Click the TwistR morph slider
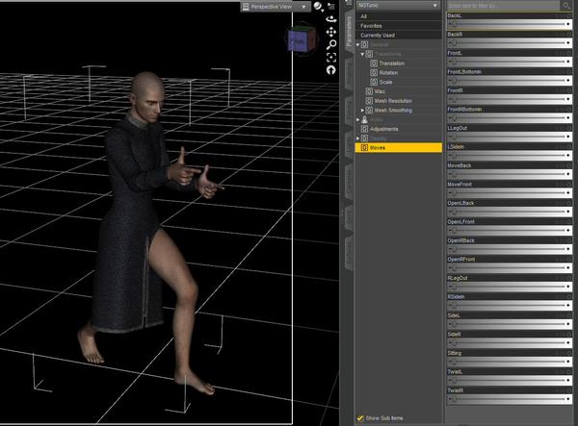 point(509,399)
